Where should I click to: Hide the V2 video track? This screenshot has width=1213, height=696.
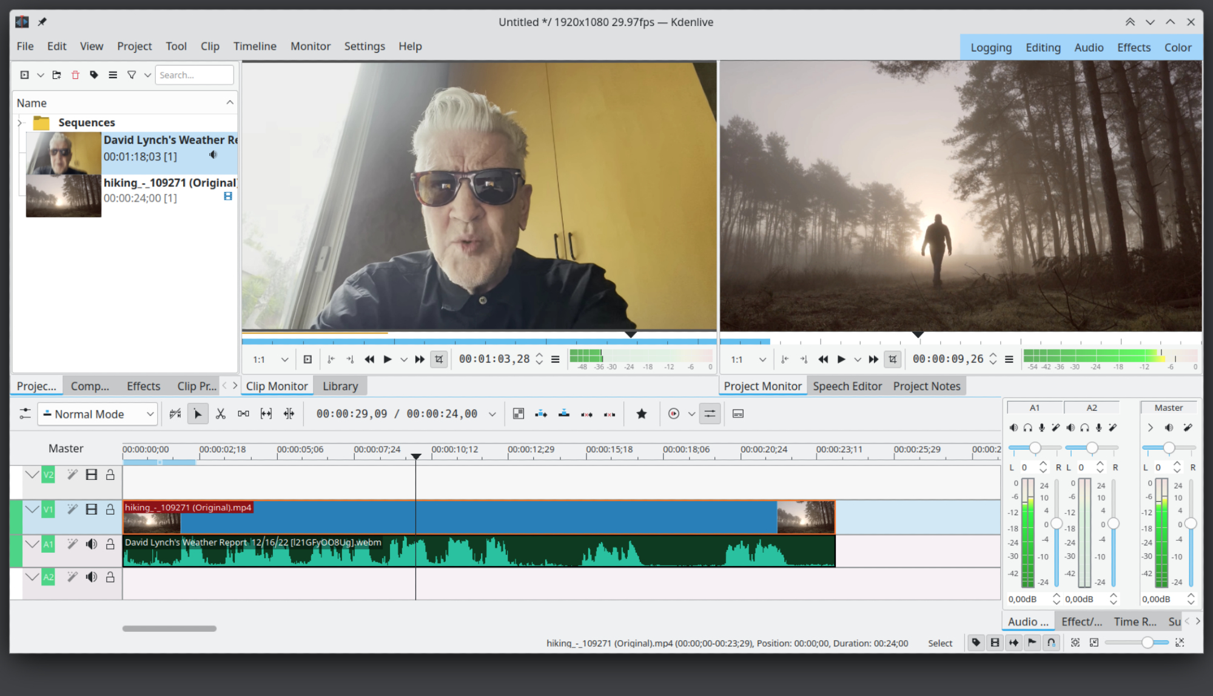click(x=92, y=475)
